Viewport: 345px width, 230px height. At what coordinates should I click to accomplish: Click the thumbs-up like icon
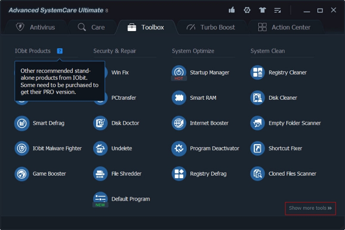232,10
